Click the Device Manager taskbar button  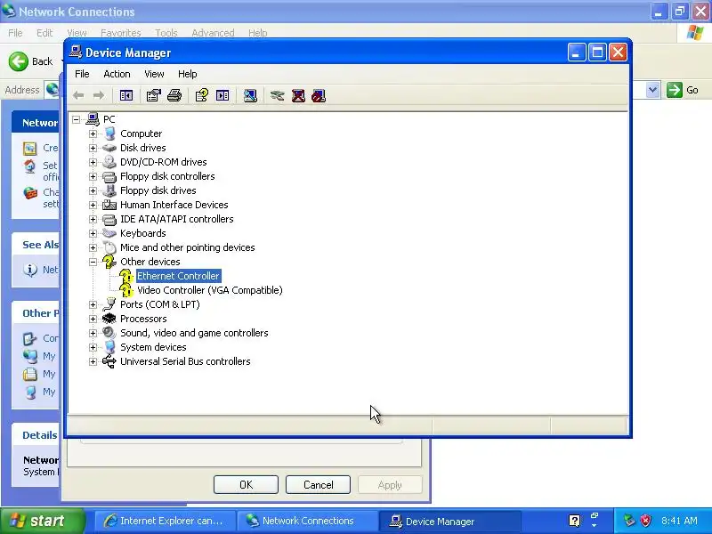[449, 521]
